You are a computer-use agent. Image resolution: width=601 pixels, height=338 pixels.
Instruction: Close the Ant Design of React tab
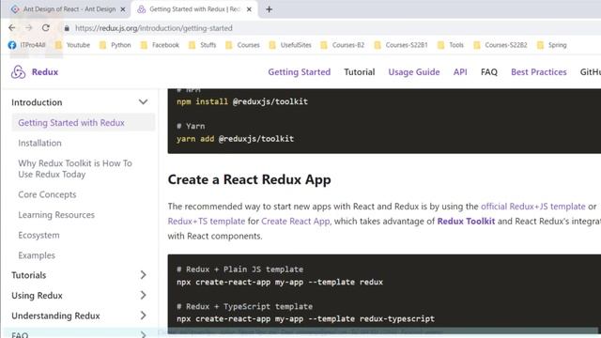tap(123, 9)
